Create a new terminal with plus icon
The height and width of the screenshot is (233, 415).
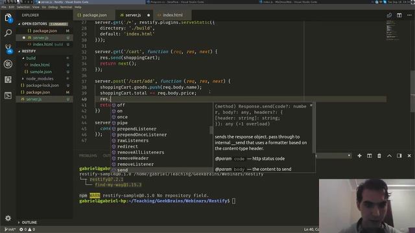[x=359, y=156]
